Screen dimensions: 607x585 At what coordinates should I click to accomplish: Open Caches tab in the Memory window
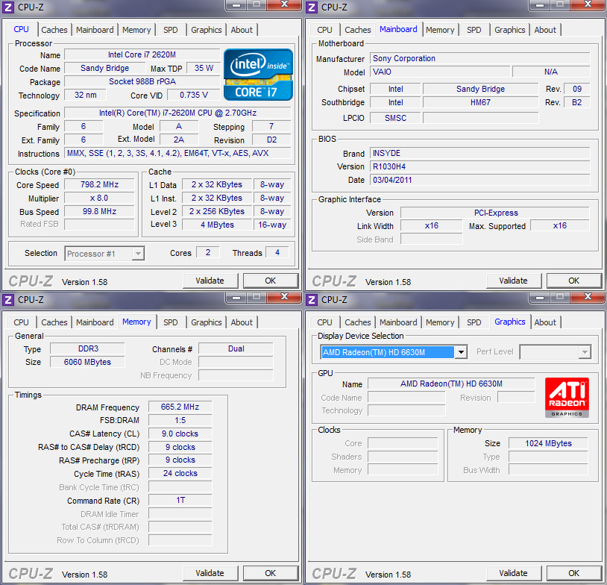(54, 322)
